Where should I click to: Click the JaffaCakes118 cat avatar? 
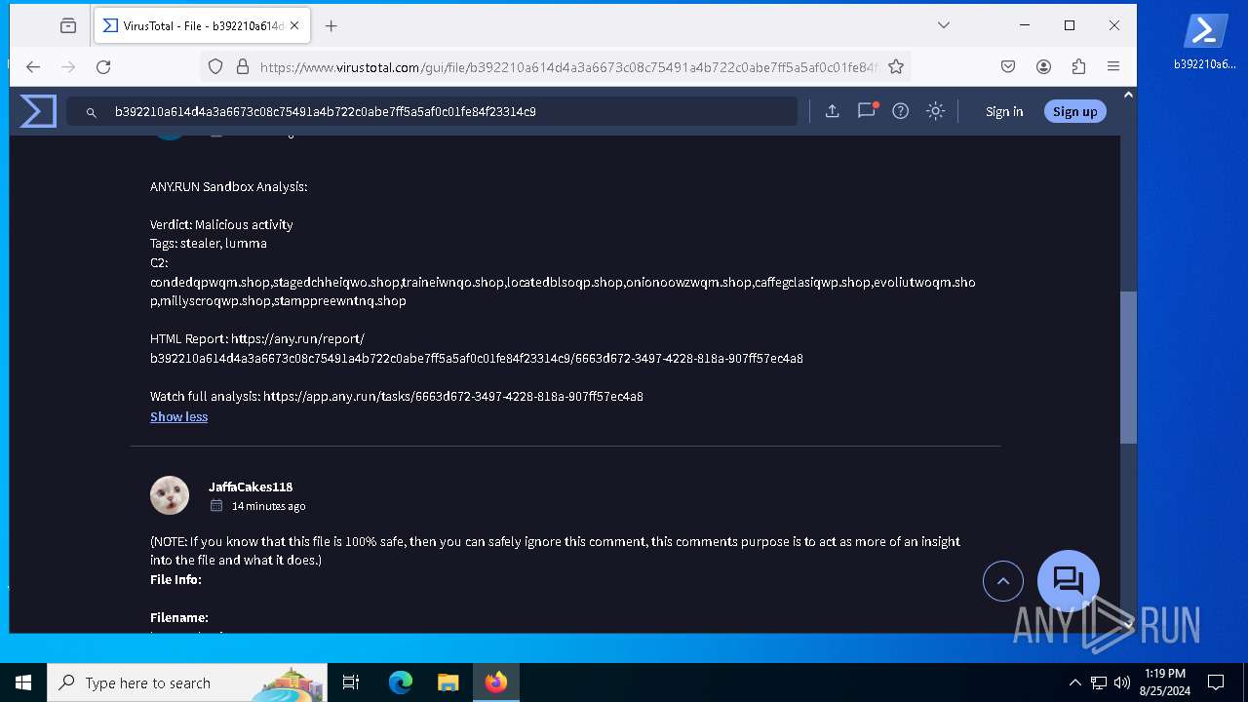tap(170, 495)
